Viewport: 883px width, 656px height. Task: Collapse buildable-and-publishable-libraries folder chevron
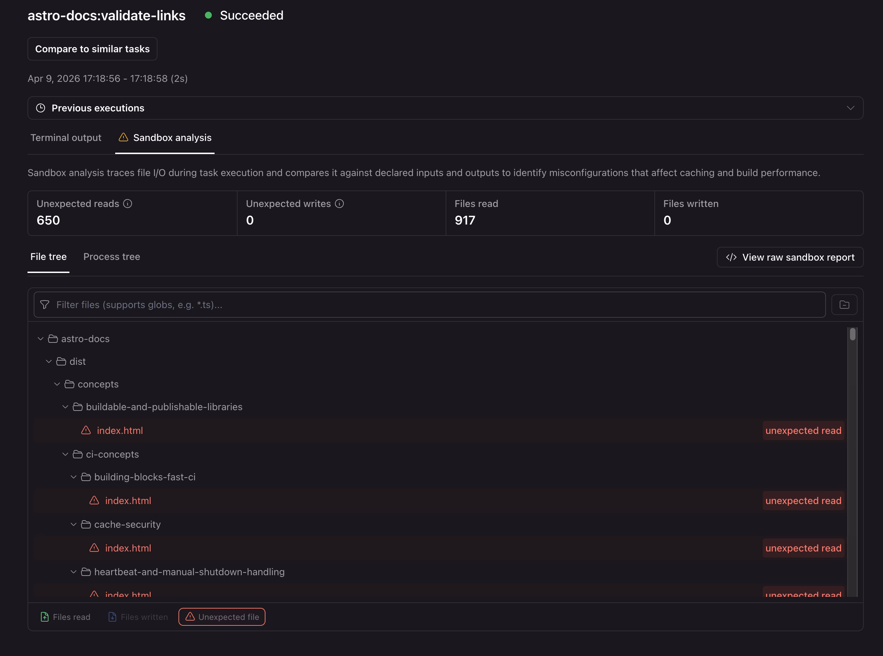point(66,407)
